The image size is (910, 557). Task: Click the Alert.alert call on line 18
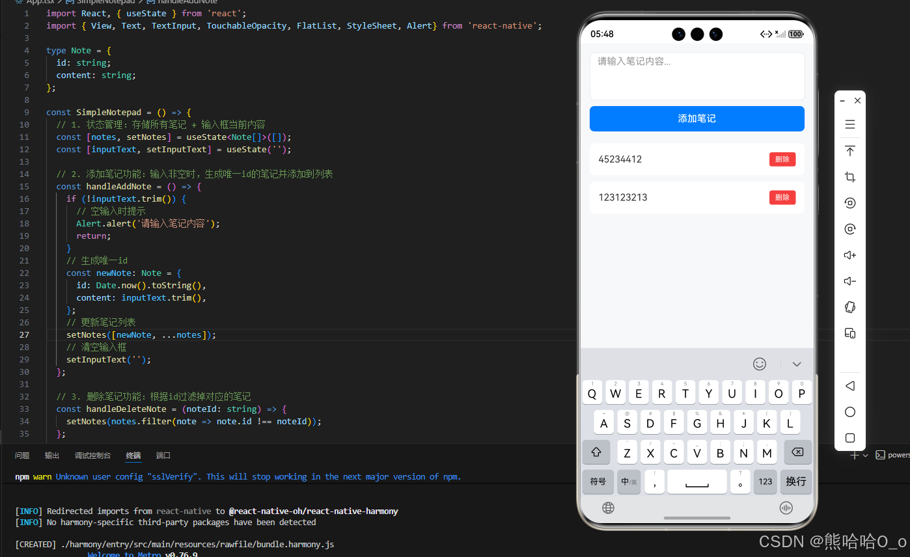(148, 223)
